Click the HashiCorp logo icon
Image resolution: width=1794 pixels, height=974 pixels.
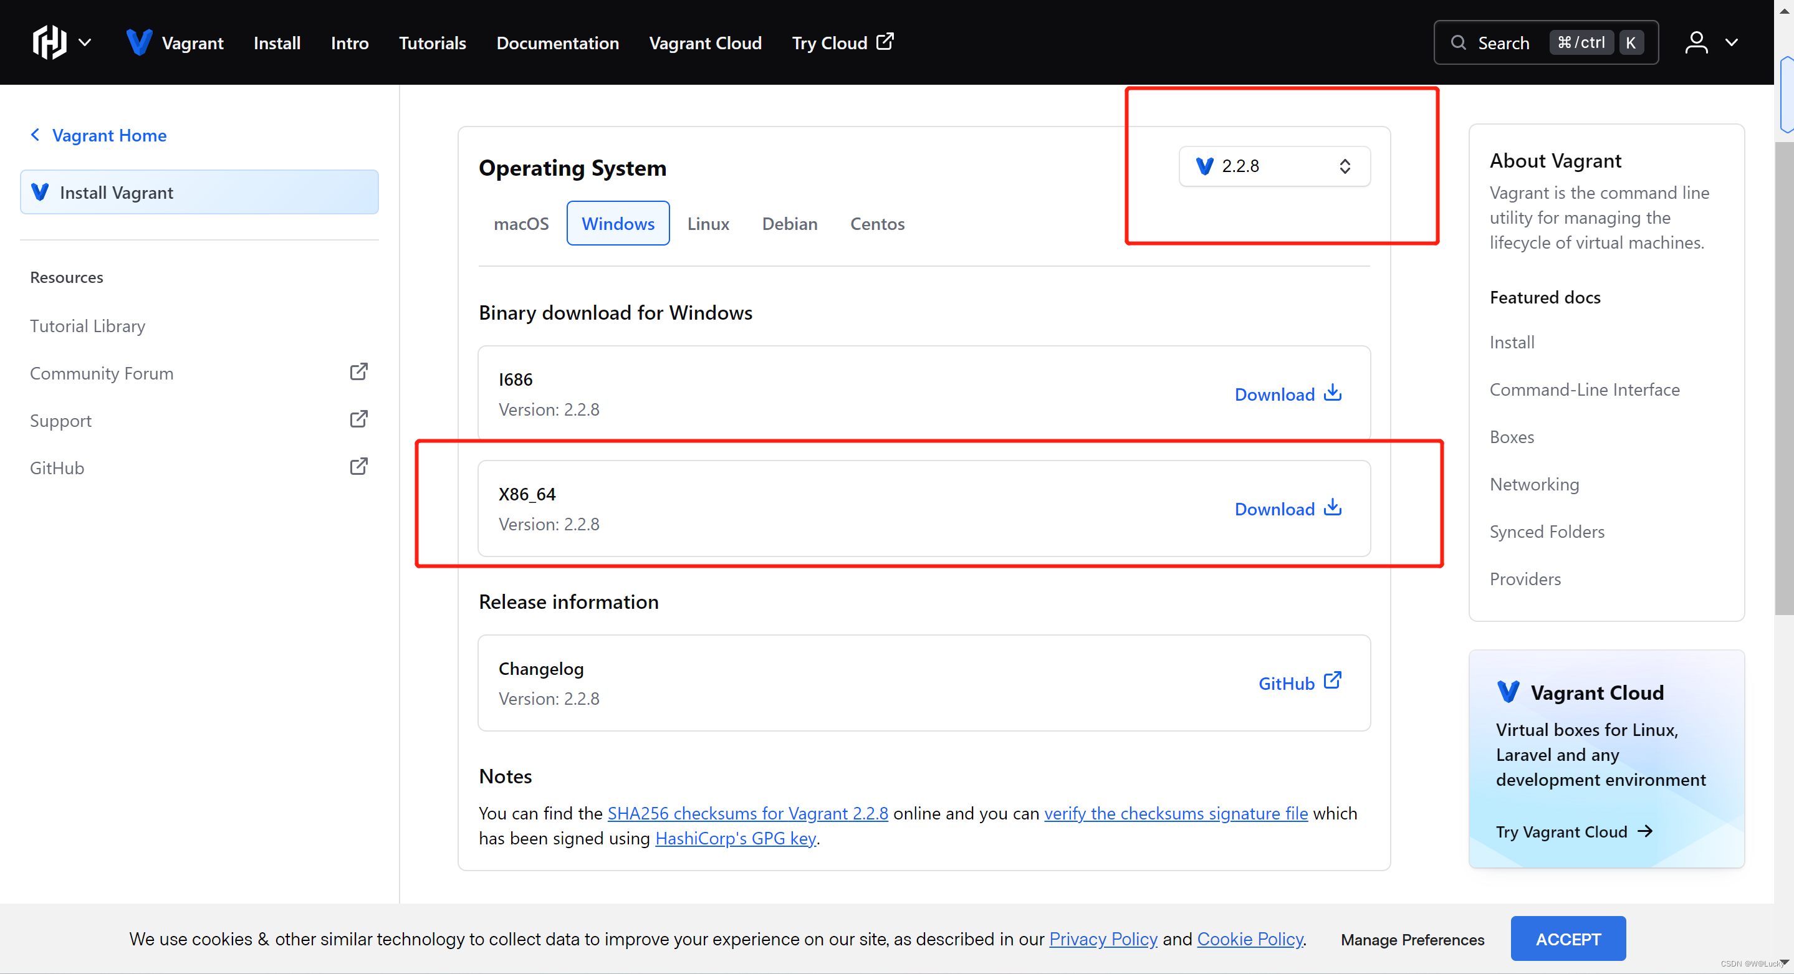(49, 42)
